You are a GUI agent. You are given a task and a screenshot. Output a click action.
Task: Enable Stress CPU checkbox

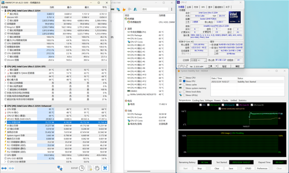184,78
